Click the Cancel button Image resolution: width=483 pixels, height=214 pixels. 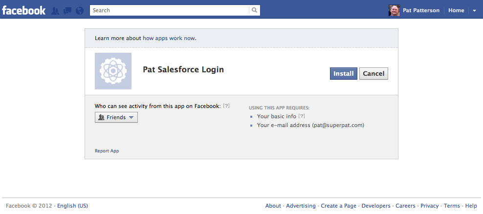[x=373, y=74]
